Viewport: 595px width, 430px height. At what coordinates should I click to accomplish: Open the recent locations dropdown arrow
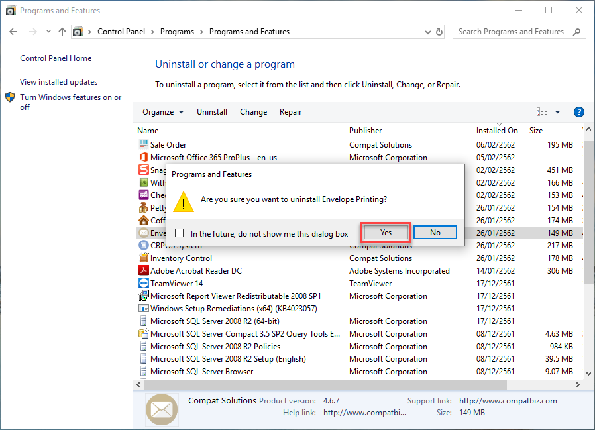(48, 32)
